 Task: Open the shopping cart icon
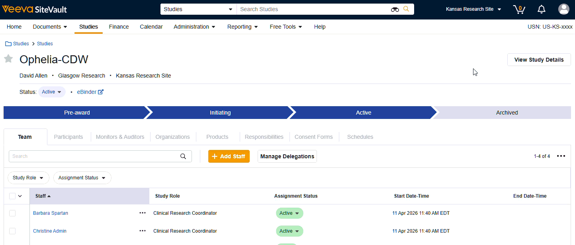519,9
